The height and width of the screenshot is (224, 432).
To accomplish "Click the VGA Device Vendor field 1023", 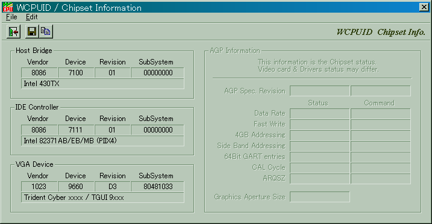I will [39, 187].
